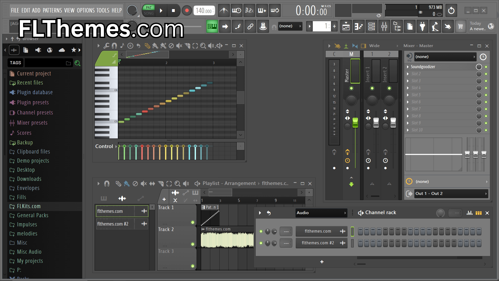The image size is (499, 281).
Task: Select the draw pencil tool in piano roll
Action: (147, 46)
